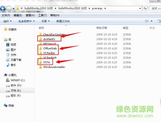
Task: Create a folder with 新建文件夹 button
Action: click(63, 21)
